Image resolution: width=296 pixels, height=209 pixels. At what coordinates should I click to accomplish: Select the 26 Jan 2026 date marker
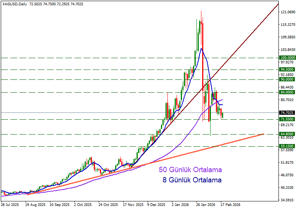tap(206, 204)
